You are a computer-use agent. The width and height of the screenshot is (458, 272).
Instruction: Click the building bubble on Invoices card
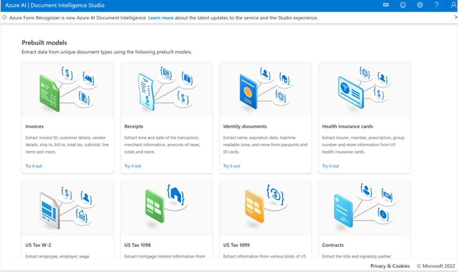pos(84,99)
